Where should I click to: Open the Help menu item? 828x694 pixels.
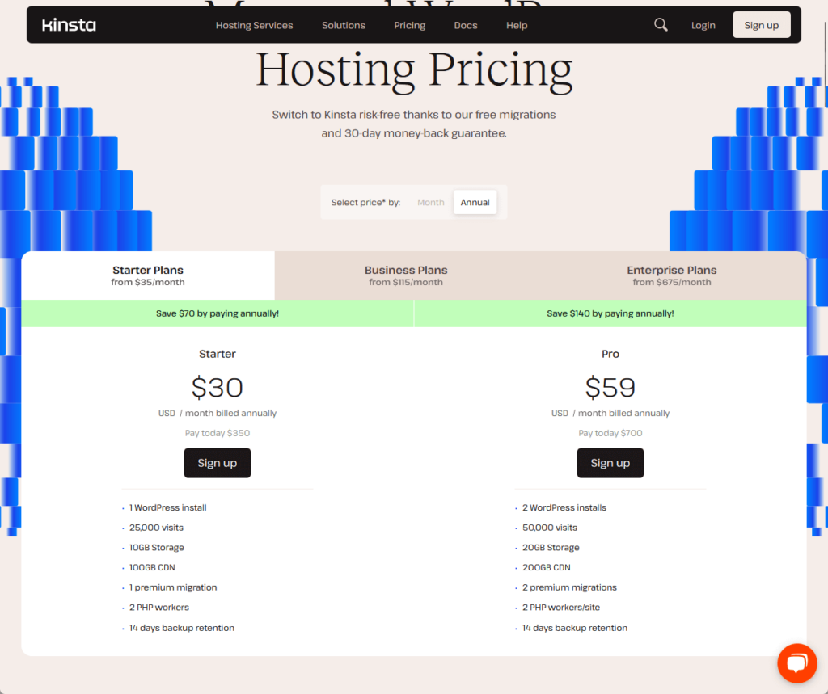point(517,25)
